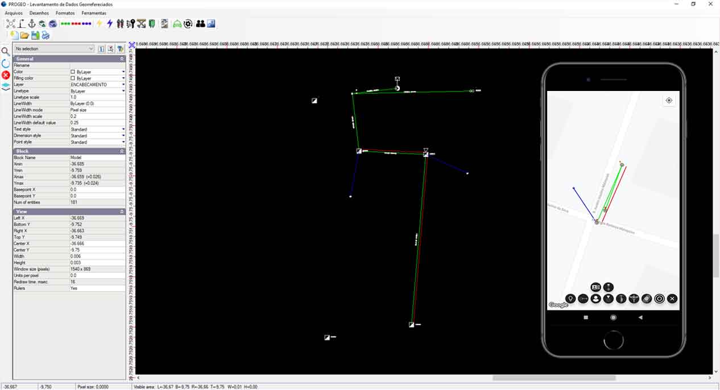Tap the location target button on phone map
This screenshot has width=720, height=390.
[669, 101]
